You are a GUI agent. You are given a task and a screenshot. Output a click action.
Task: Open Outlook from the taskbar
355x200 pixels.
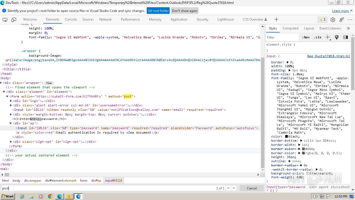pos(69,196)
